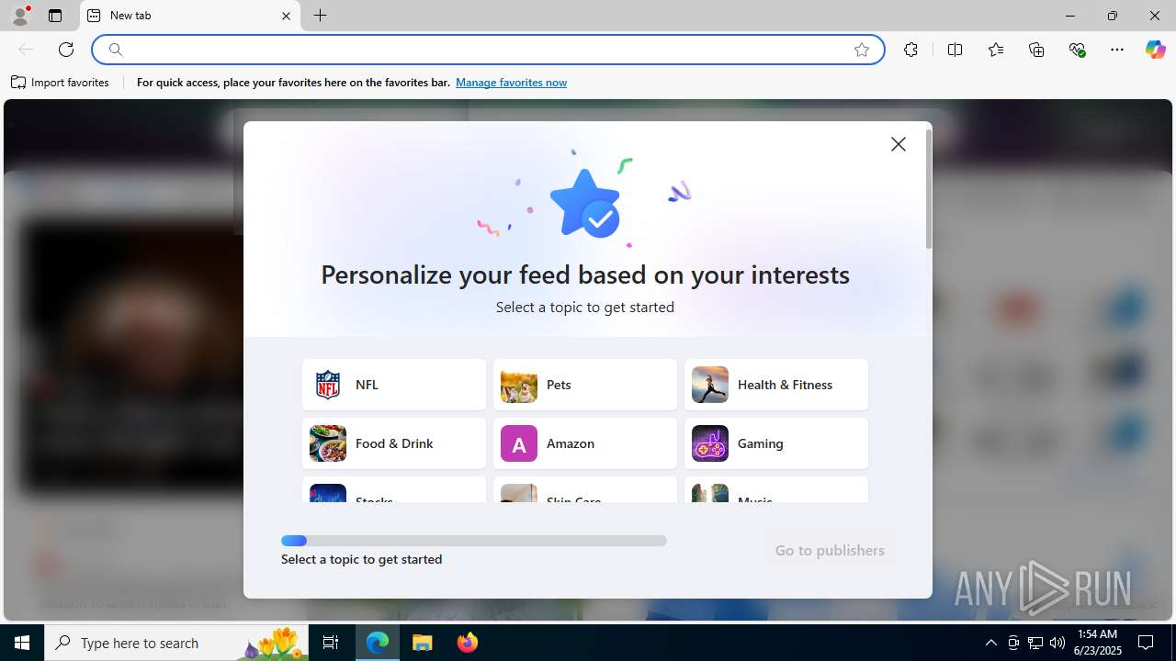Open the Copilot icon
The height and width of the screenshot is (661, 1176).
1155,50
